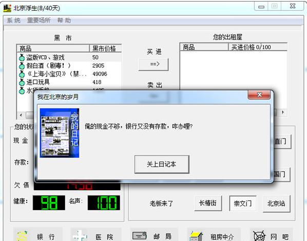Open the 网吧 internet cafe icon
Viewport: 307px width, 241px height.
point(259,236)
